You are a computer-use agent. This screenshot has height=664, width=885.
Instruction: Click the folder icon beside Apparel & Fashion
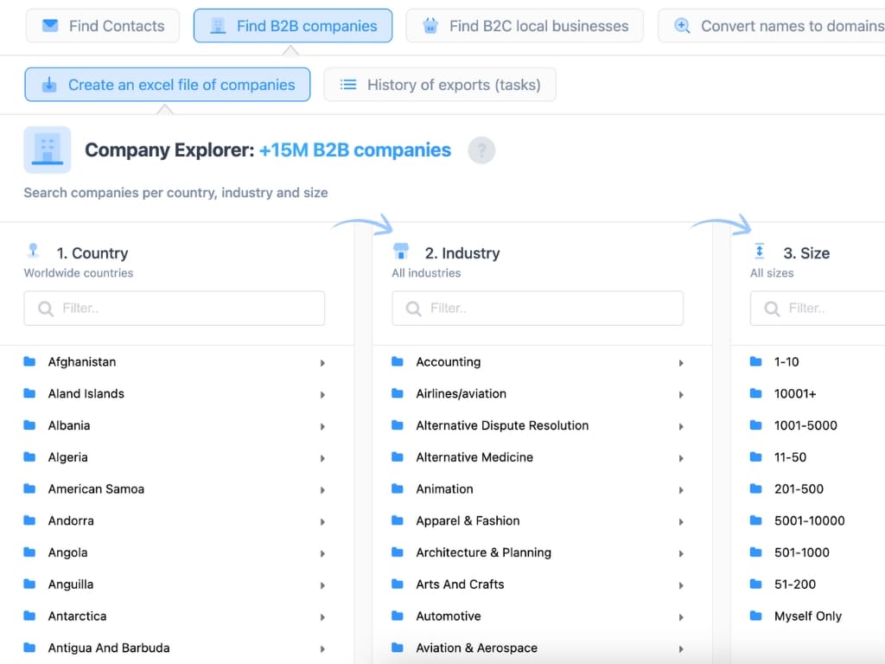point(398,520)
